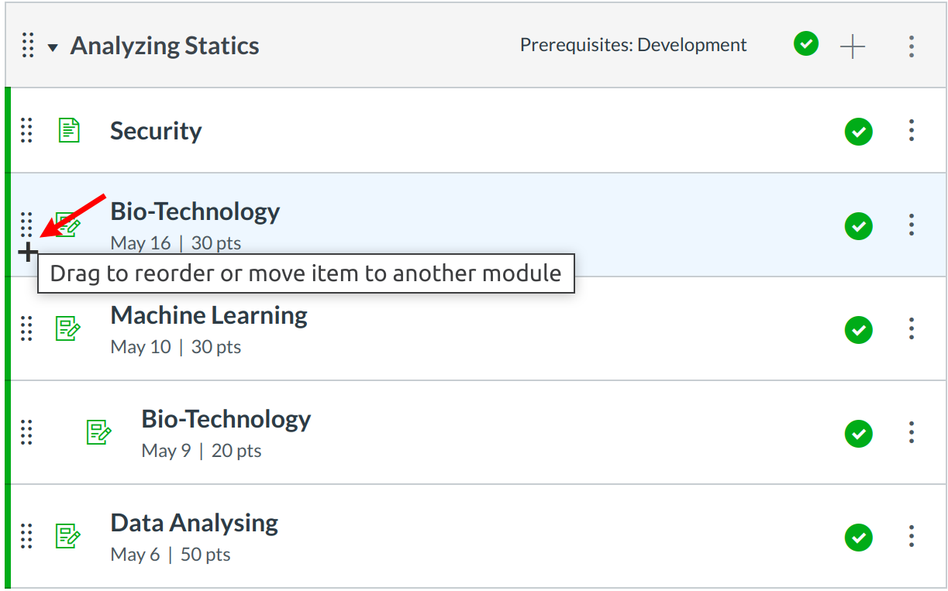Open the Security page link

(156, 131)
